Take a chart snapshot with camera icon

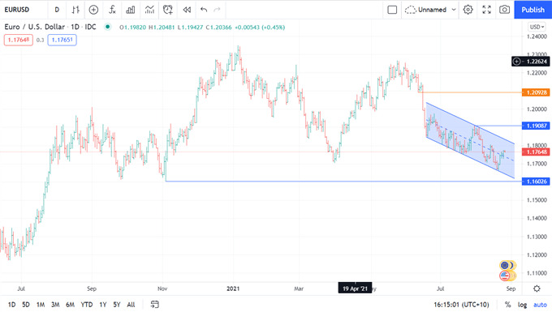(x=504, y=10)
